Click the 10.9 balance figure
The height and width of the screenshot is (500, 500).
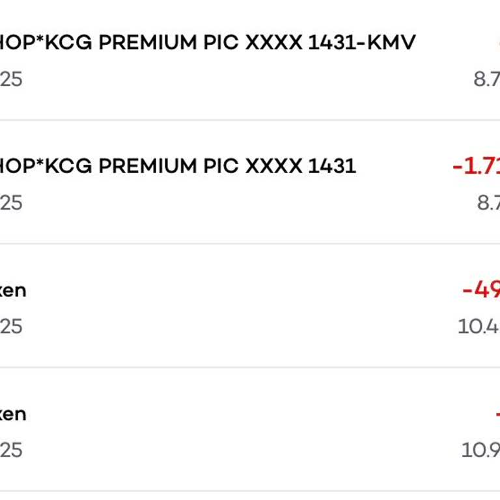click(x=481, y=450)
